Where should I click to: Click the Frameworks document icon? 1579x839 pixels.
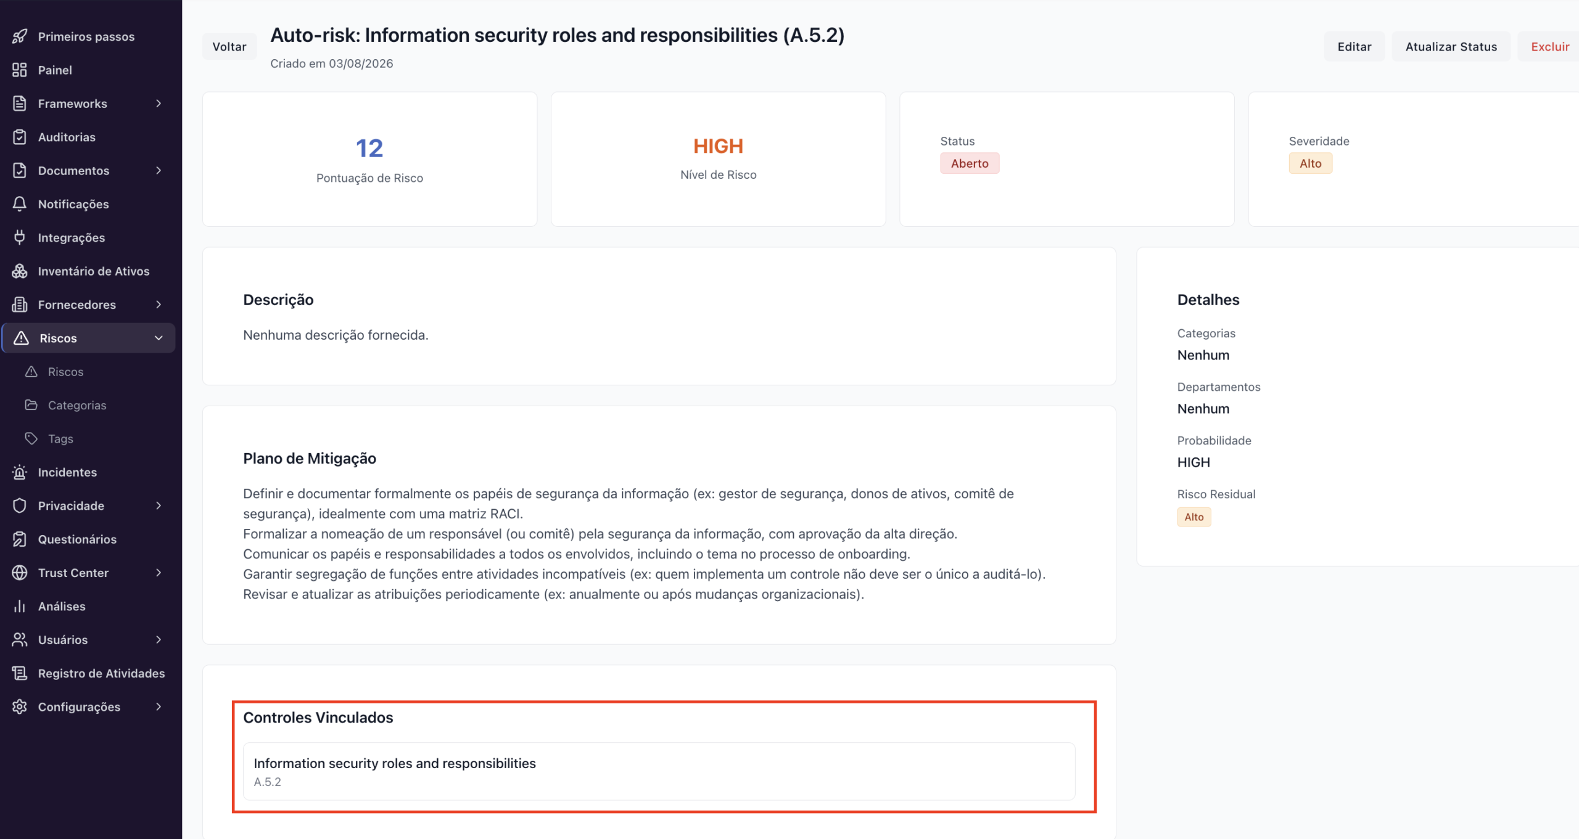point(20,104)
